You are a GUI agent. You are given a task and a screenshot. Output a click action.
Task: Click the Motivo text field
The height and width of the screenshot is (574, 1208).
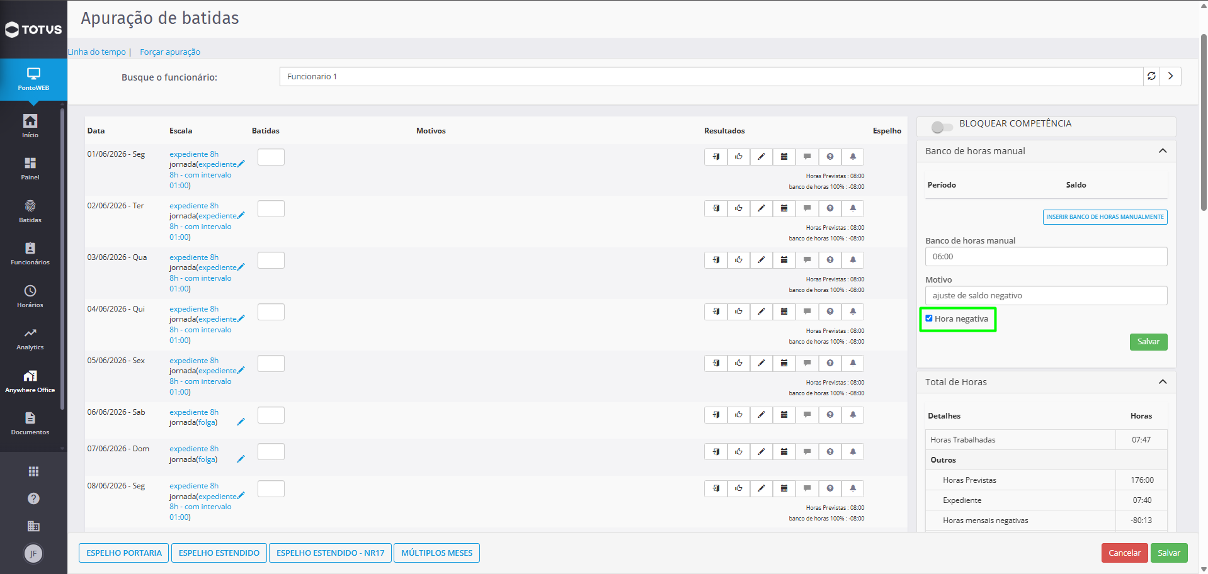[x=1046, y=296]
